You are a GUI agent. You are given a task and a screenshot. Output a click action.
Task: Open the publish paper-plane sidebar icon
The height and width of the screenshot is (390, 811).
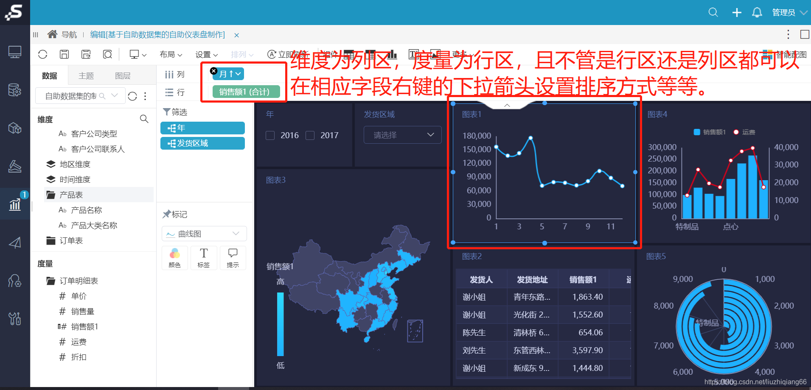pos(15,242)
